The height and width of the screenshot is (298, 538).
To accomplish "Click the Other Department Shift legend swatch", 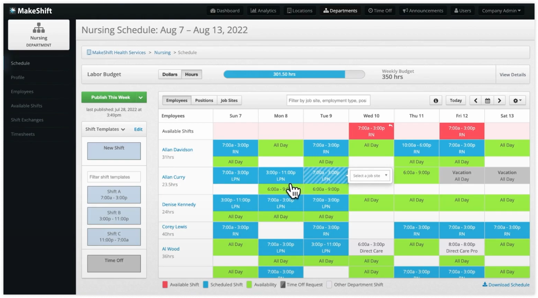I will click(x=329, y=285).
